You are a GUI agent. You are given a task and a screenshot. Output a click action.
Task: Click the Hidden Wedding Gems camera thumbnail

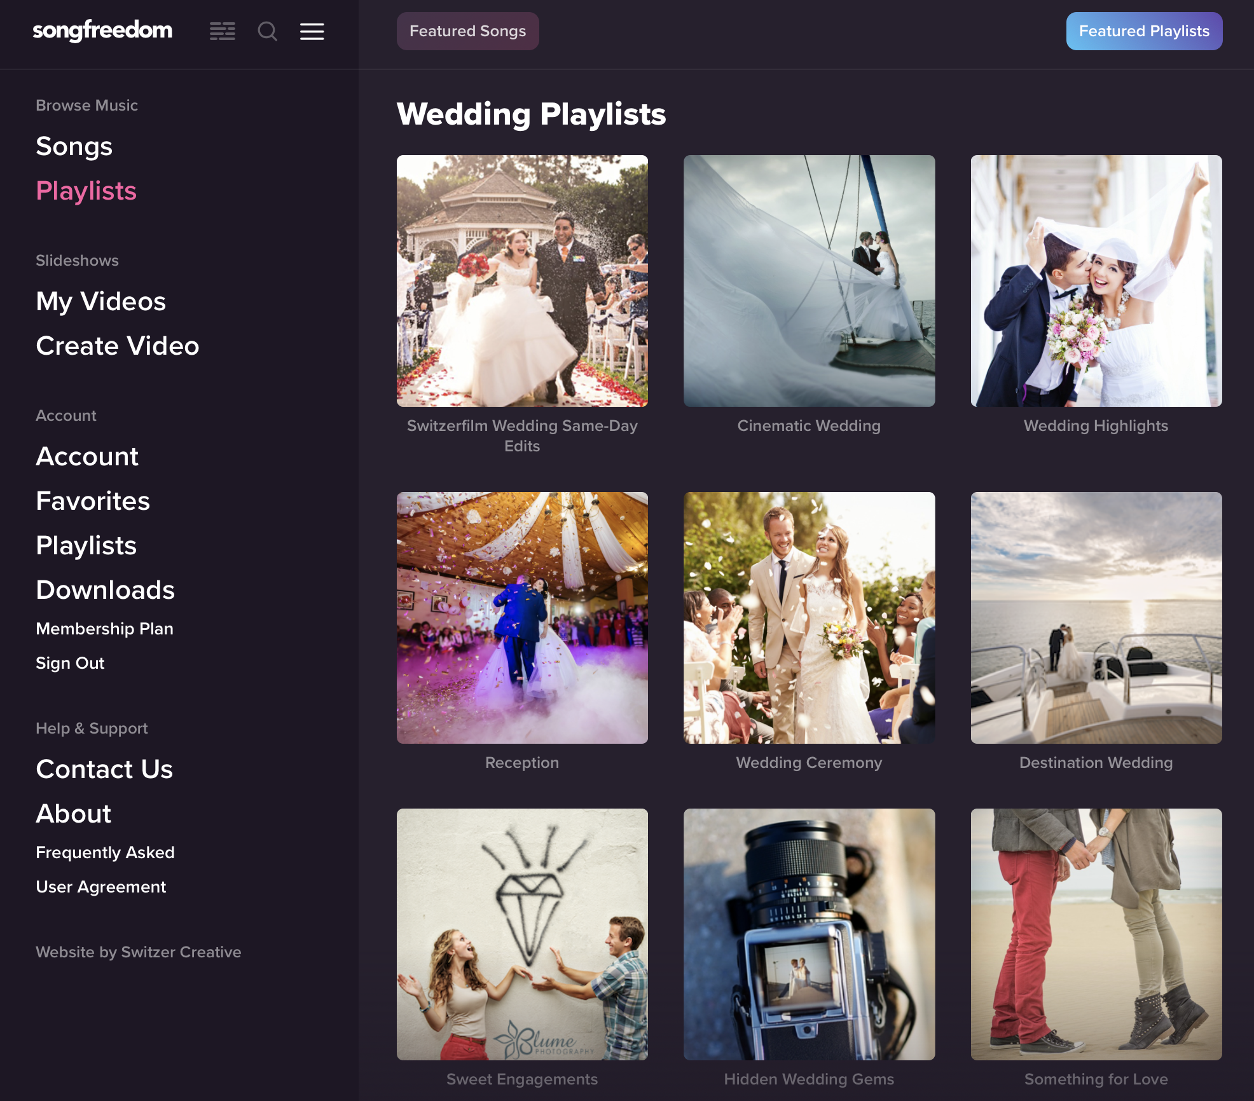click(809, 934)
